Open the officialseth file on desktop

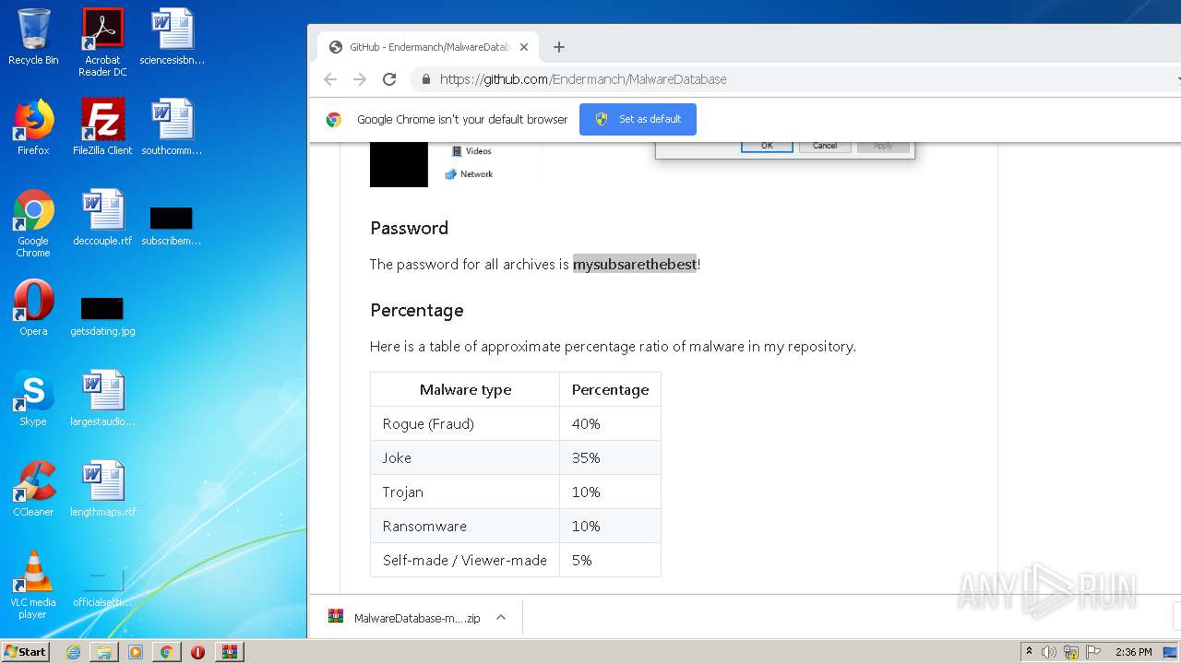[x=102, y=588]
